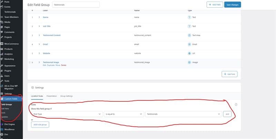276x139 pixels.
Task: Open the Media library menu
Action: coord(7,22)
